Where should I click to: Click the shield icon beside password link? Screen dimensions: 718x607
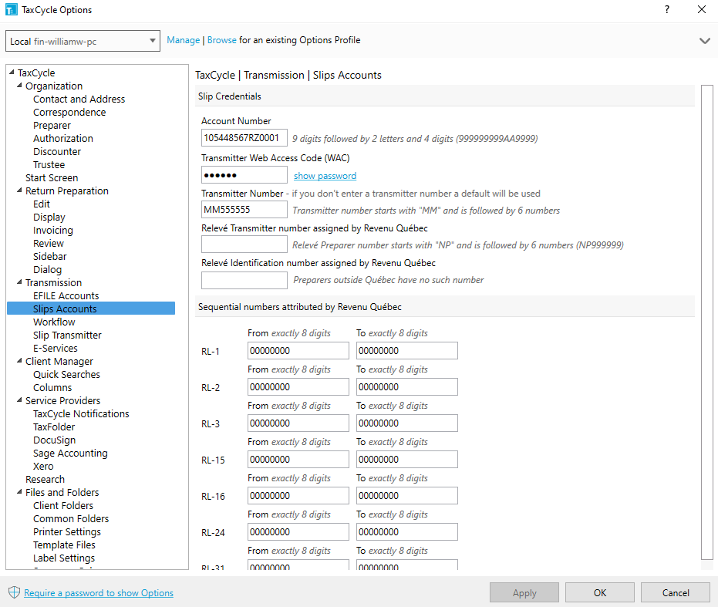coord(14,592)
